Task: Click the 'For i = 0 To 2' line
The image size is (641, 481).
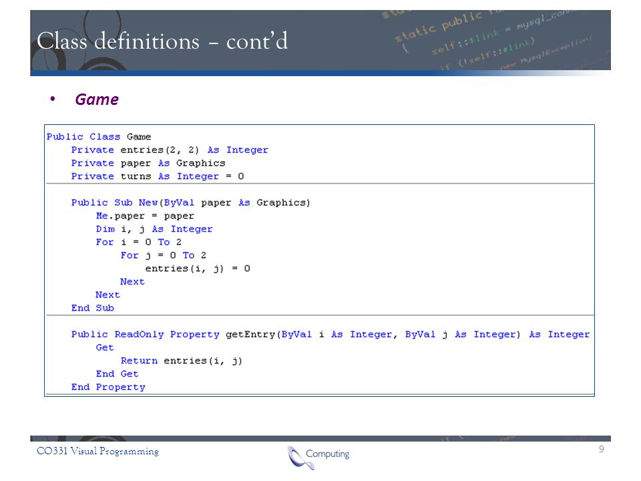Action: tap(139, 242)
